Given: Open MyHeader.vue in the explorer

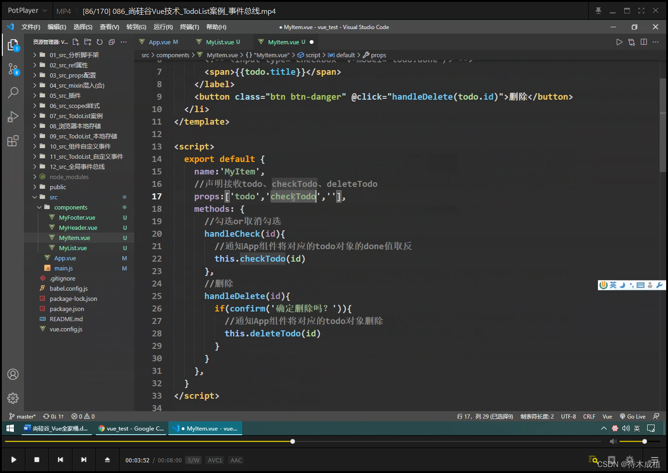Looking at the screenshot, I should click(x=78, y=228).
